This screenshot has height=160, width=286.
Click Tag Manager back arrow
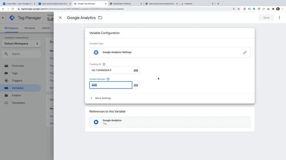[3, 18]
